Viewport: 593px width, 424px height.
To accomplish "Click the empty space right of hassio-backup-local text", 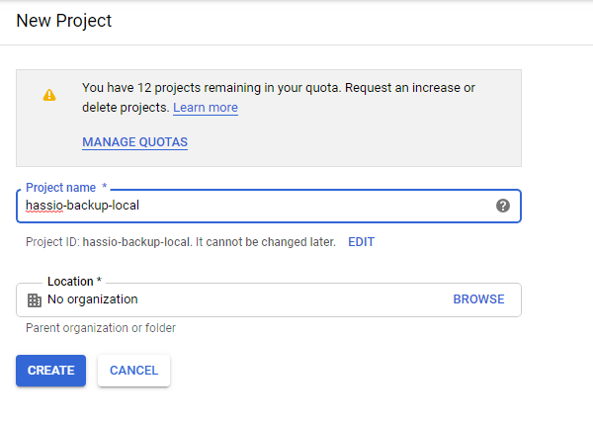I will [x=317, y=206].
